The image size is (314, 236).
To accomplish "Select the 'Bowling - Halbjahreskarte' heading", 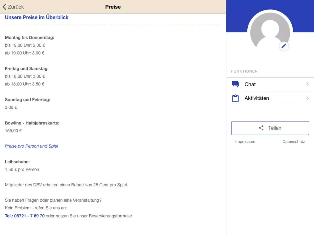I will [32, 123].
